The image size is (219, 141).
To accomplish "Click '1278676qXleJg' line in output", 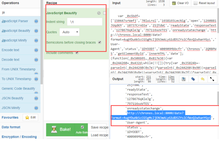I will coord(140,99).
